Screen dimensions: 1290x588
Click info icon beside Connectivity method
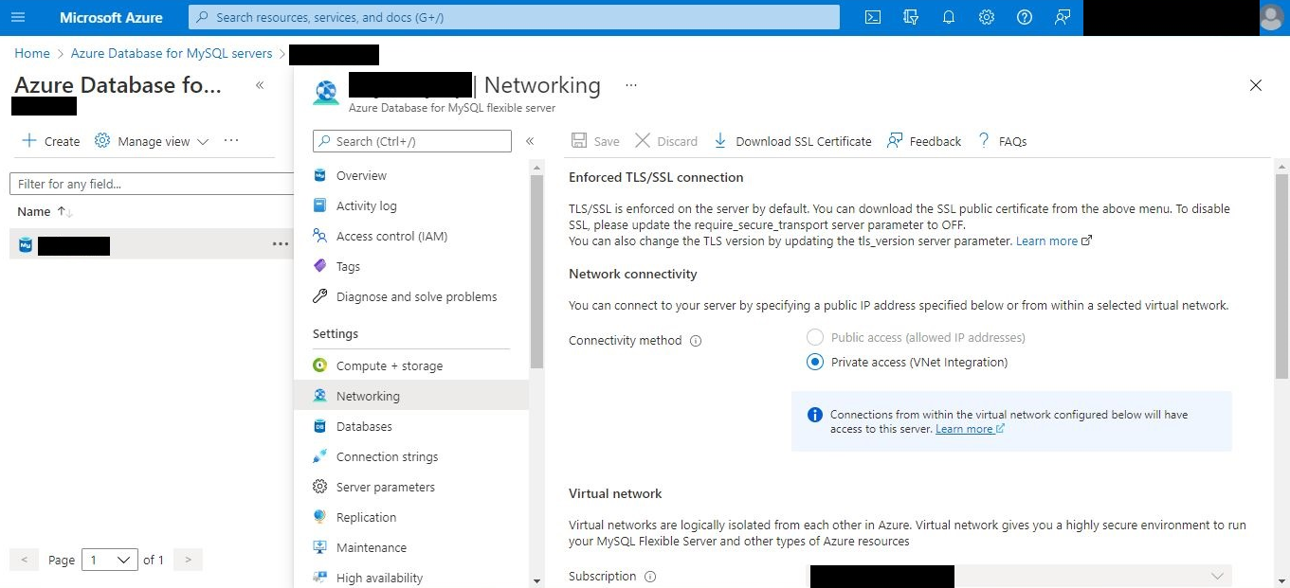click(x=696, y=341)
